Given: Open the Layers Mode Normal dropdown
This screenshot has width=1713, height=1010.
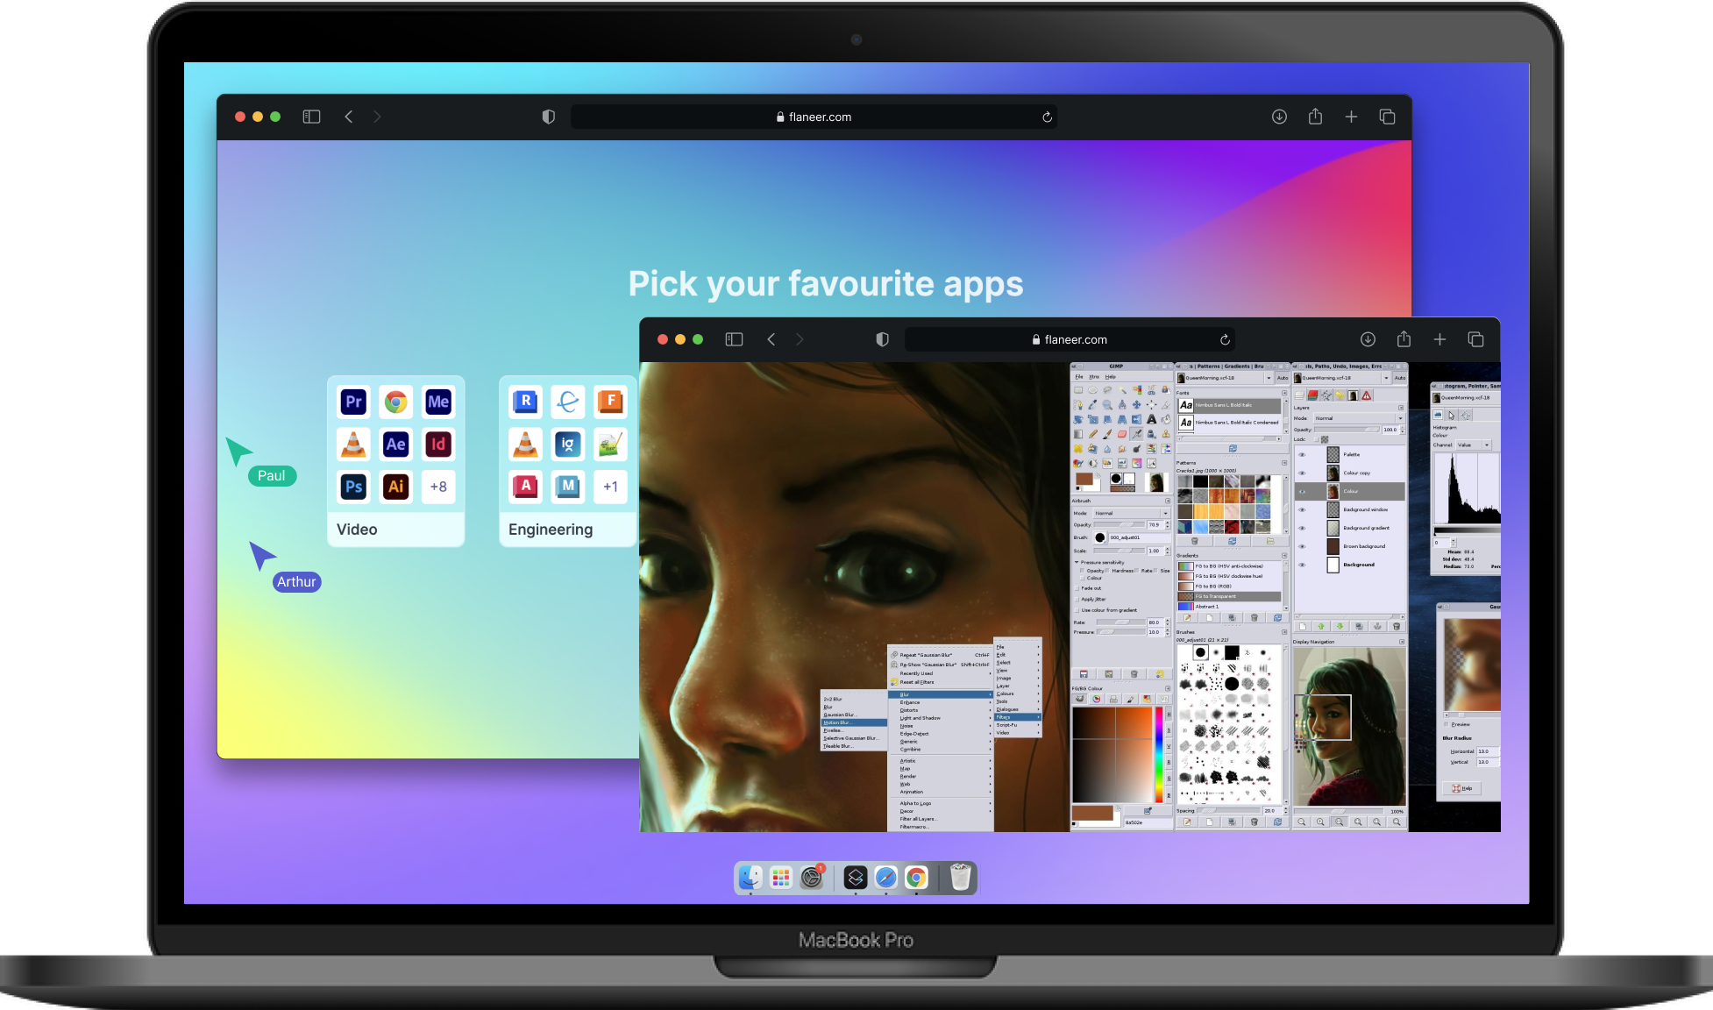Looking at the screenshot, I should pos(1357,418).
